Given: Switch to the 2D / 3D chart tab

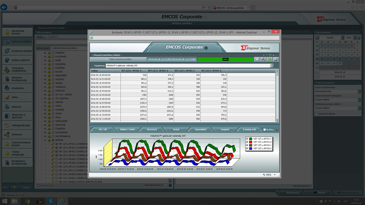Looking at the screenshot, I should coord(103,130).
